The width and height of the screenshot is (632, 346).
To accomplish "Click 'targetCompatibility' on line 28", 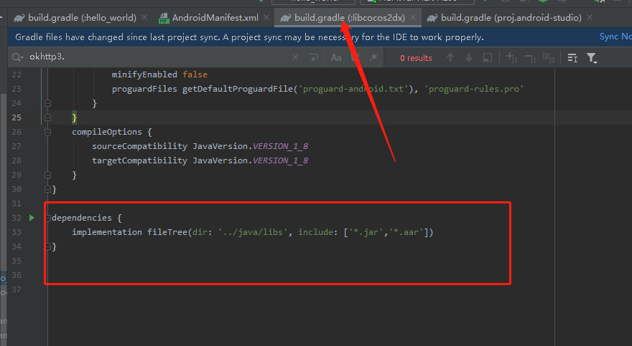I will coord(139,160).
